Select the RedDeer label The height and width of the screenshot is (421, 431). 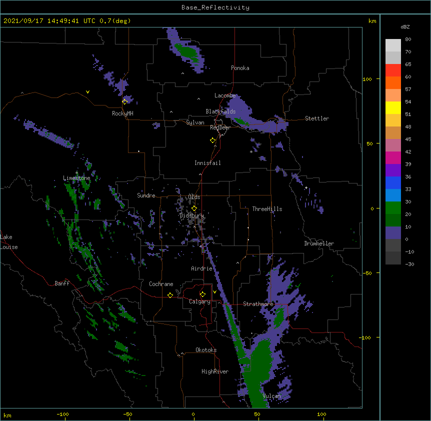[x=220, y=127]
